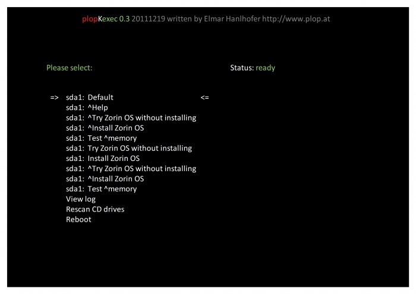The height and width of the screenshot is (294, 416).
Task: Select the Reboot option
Action: pos(78,220)
